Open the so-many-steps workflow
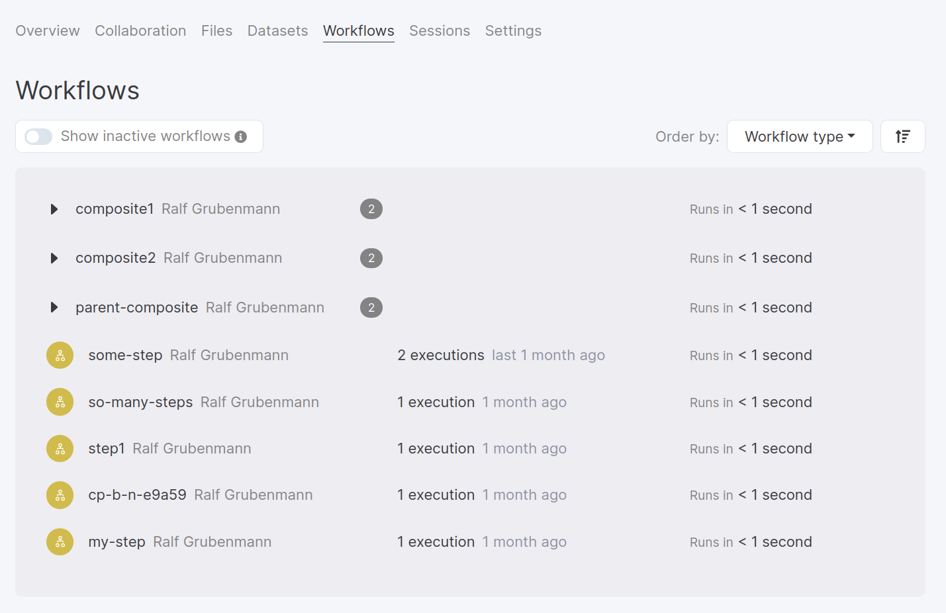Viewport: 946px width, 613px height. (140, 402)
